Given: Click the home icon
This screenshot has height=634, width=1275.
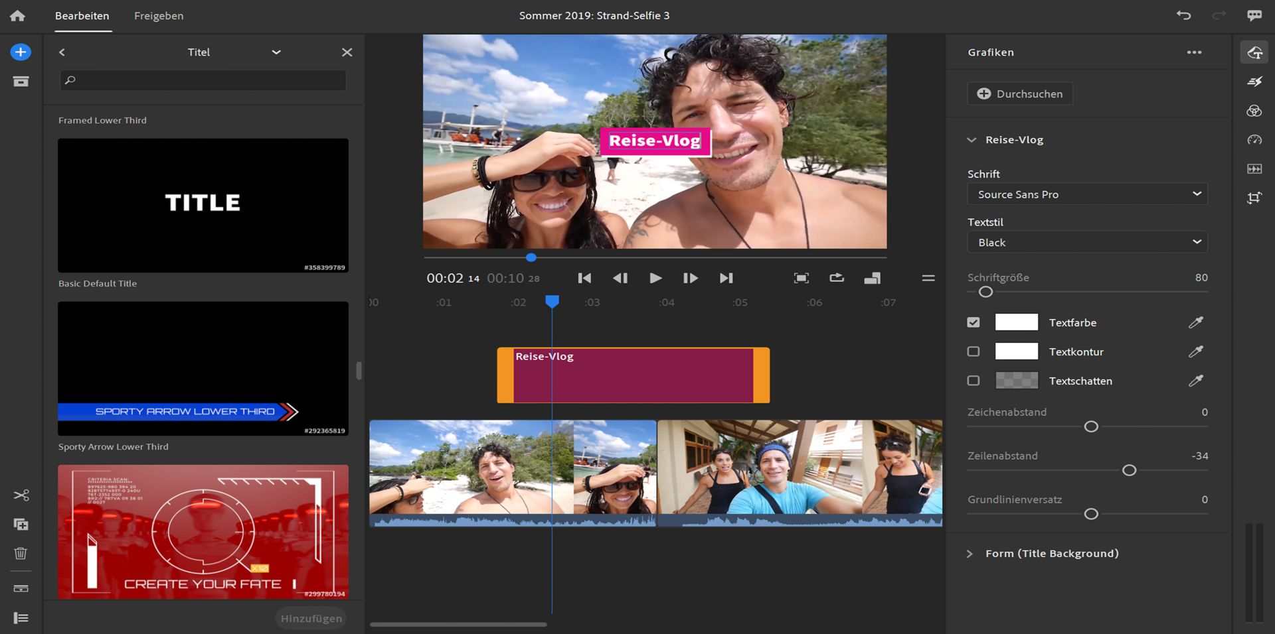Looking at the screenshot, I should (x=18, y=16).
